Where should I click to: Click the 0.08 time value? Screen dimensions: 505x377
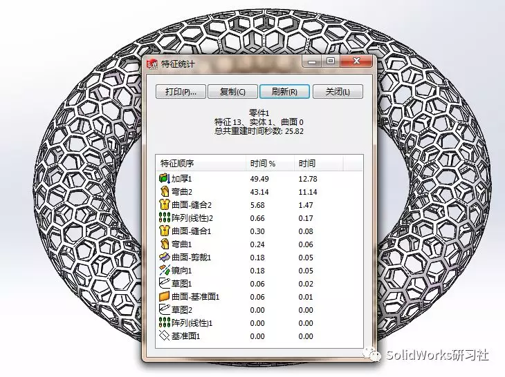click(306, 231)
